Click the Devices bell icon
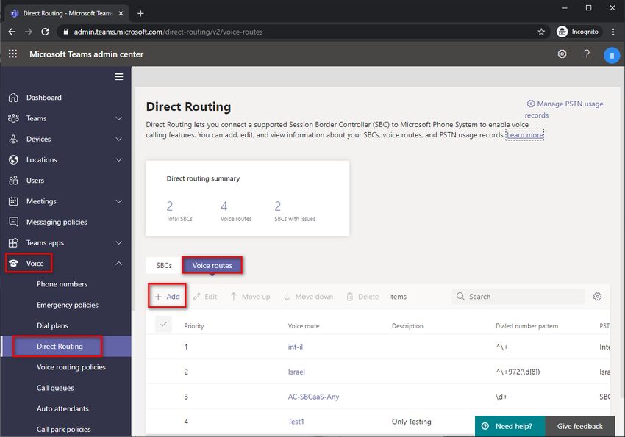625x437 pixels. click(x=13, y=139)
